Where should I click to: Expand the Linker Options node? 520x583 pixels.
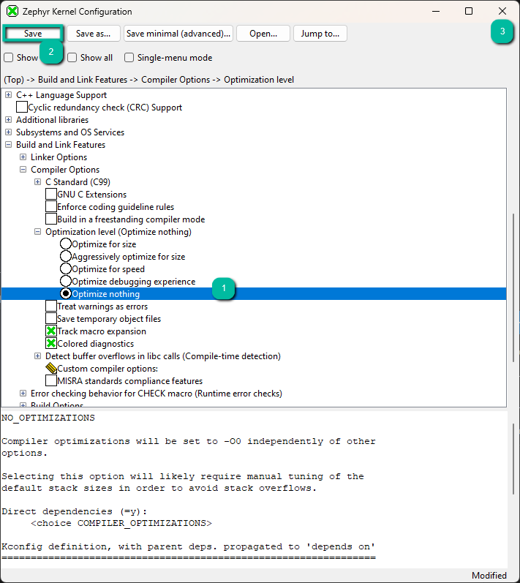pos(23,157)
